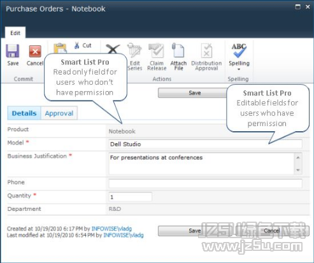314x263 pixels.
Task: Click the read-only Notebook product value
Action: point(122,131)
